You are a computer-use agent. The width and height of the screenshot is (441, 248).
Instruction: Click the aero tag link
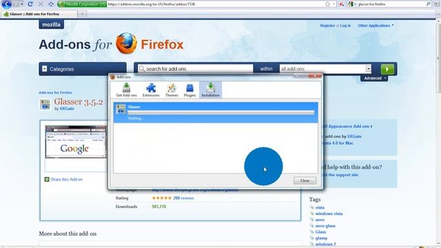point(320,220)
